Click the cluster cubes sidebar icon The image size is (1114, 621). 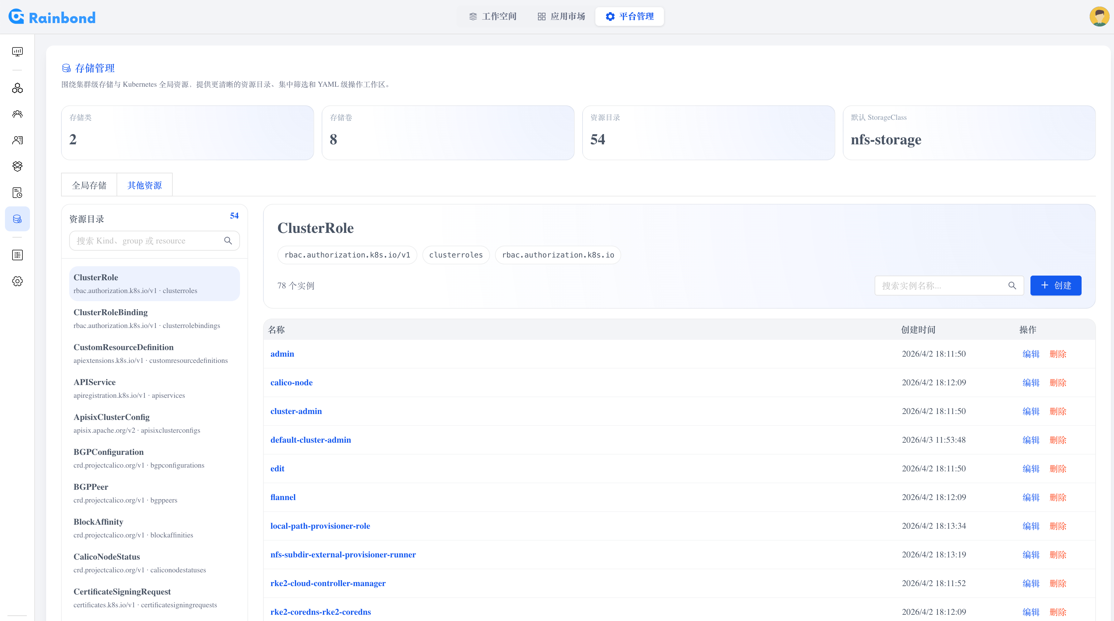pos(17,88)
